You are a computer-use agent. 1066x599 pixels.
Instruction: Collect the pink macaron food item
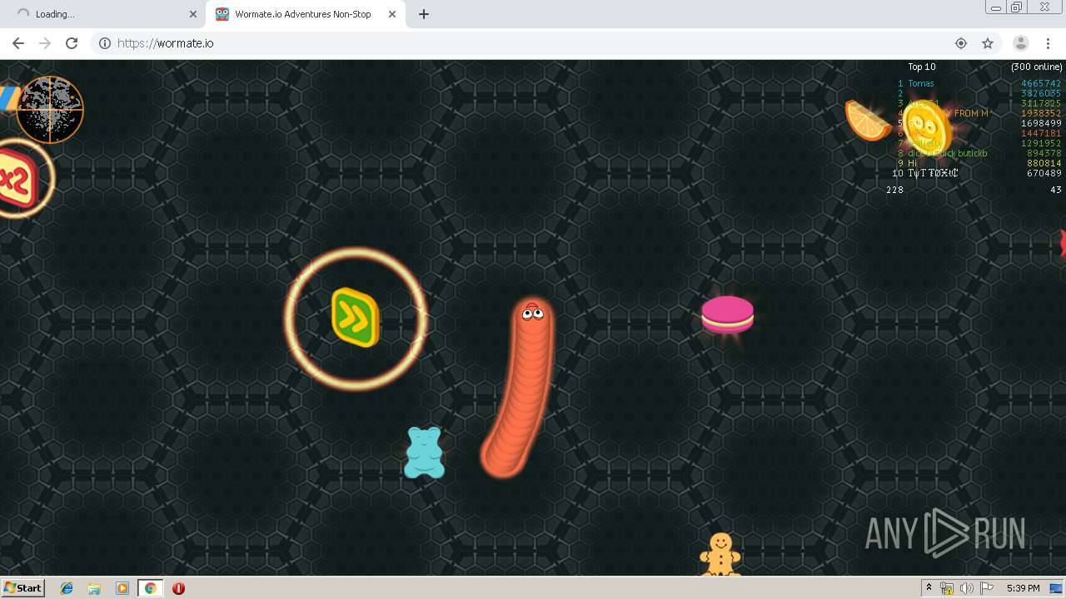(x=727, y=315)
